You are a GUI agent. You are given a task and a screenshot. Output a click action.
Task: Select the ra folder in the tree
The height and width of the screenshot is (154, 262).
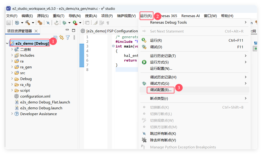(x=22, y=61)
